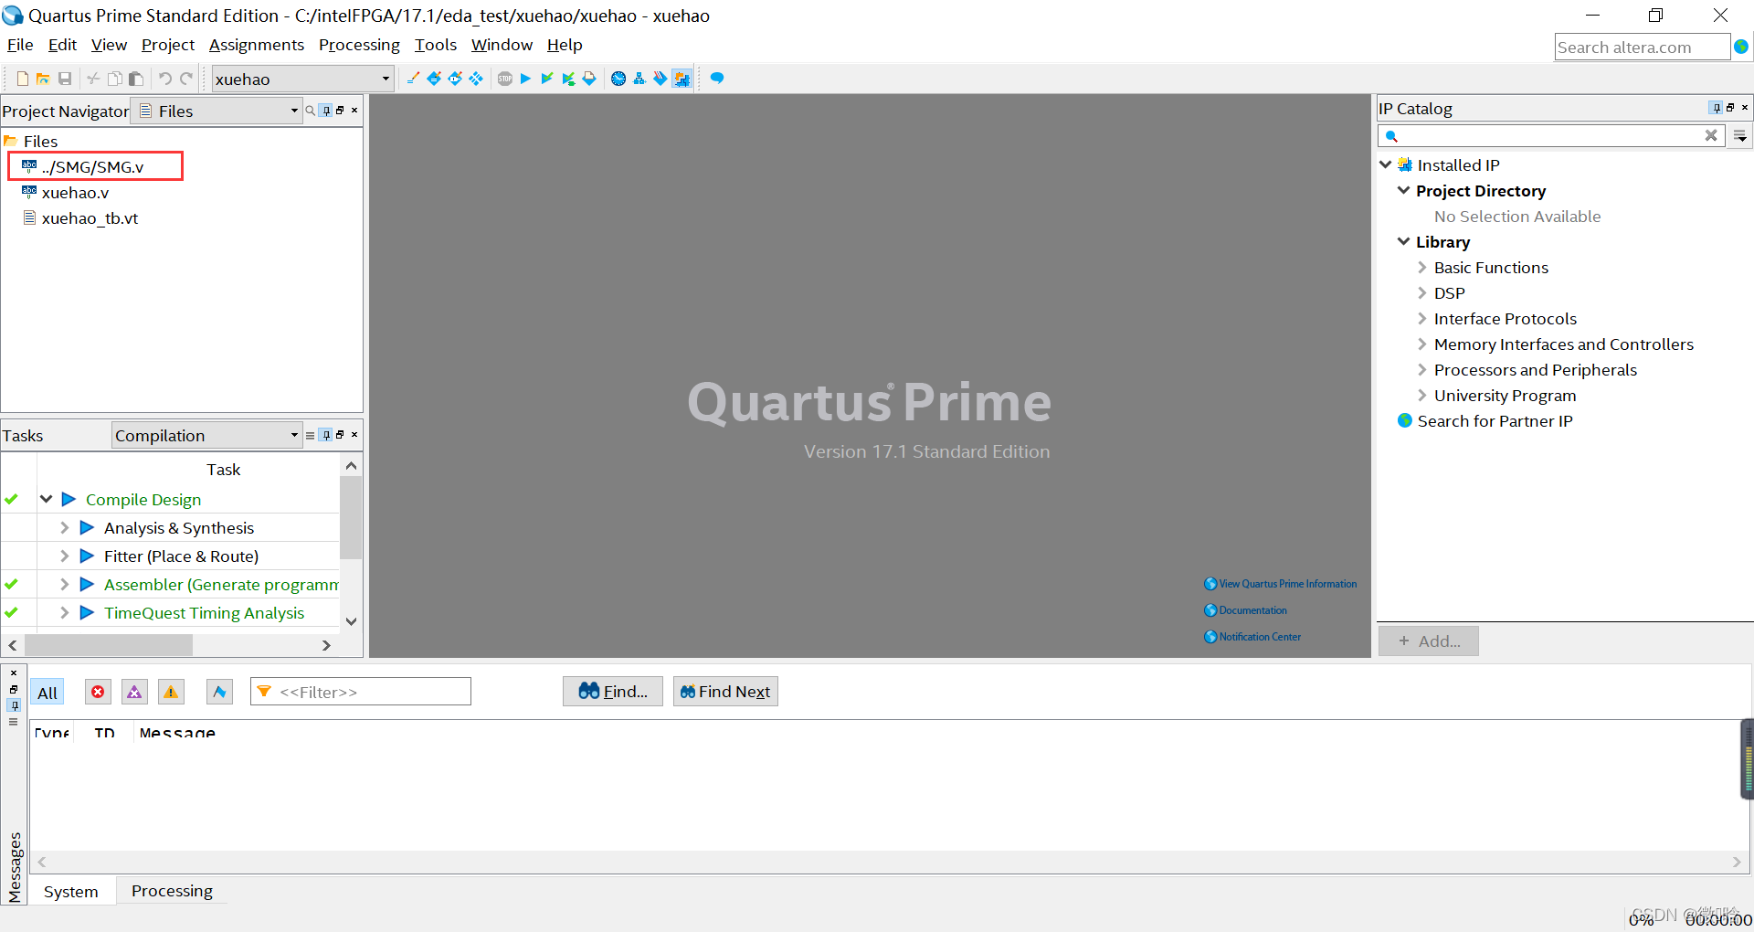The image size is (1754, 932).
Task: Click the globe icon next to altera search
Action: pos(1741,47)
